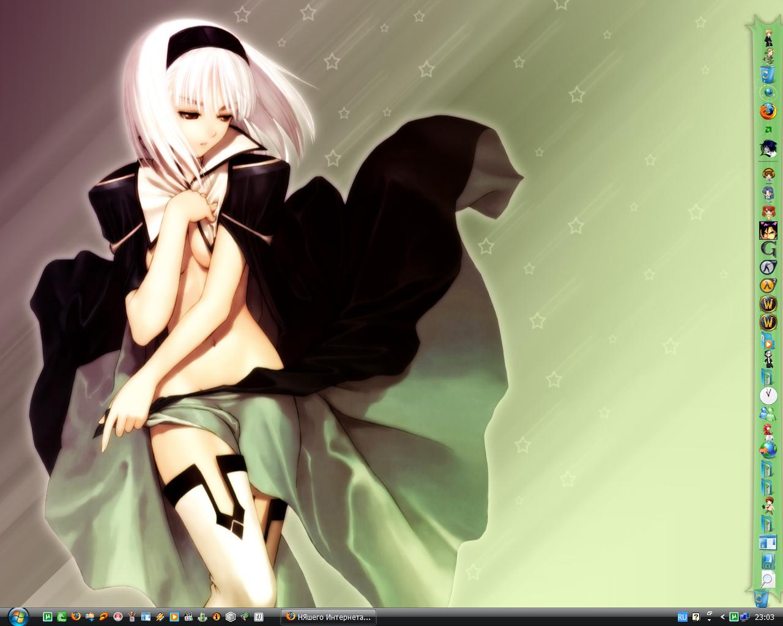Screen dimensions: 783x626
Task: Open µTorrent from the system tray
Action: [x=734, y=617]
